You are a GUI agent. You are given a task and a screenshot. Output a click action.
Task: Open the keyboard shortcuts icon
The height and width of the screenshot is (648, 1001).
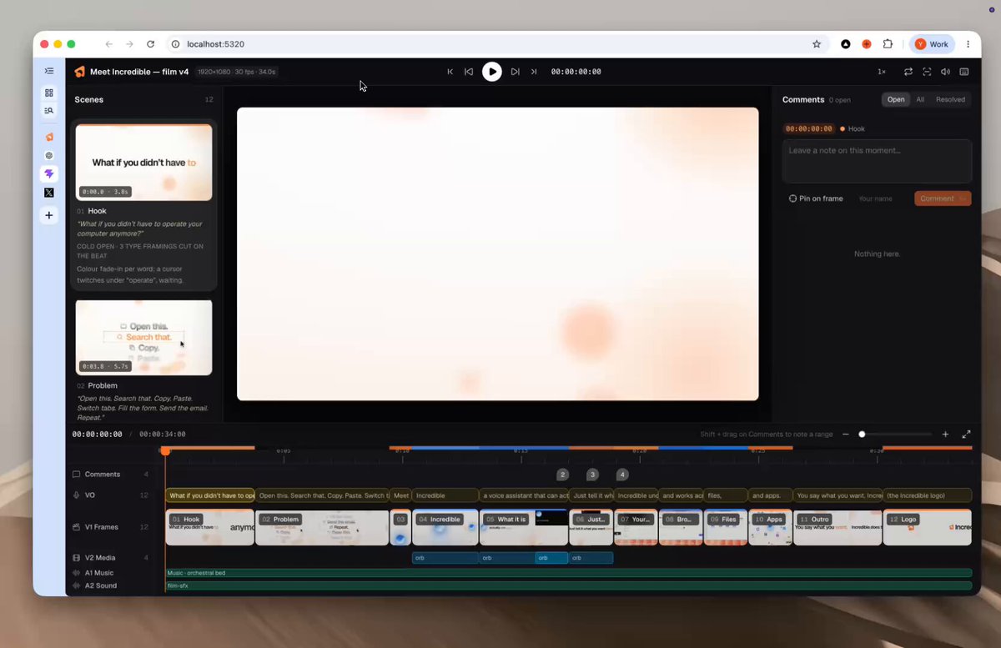pos(964,72)
